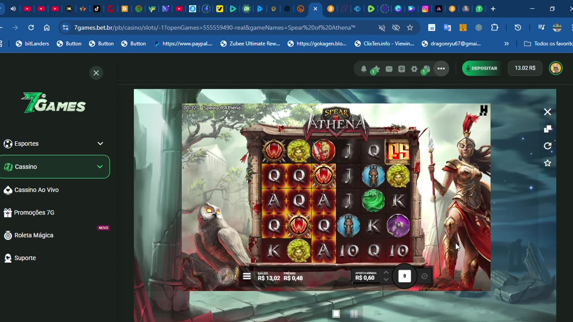Image resolution: width=573 pixels, height=322 pixels.
Task: Close the 7Games sidebar with the X button
Action: 96,73
